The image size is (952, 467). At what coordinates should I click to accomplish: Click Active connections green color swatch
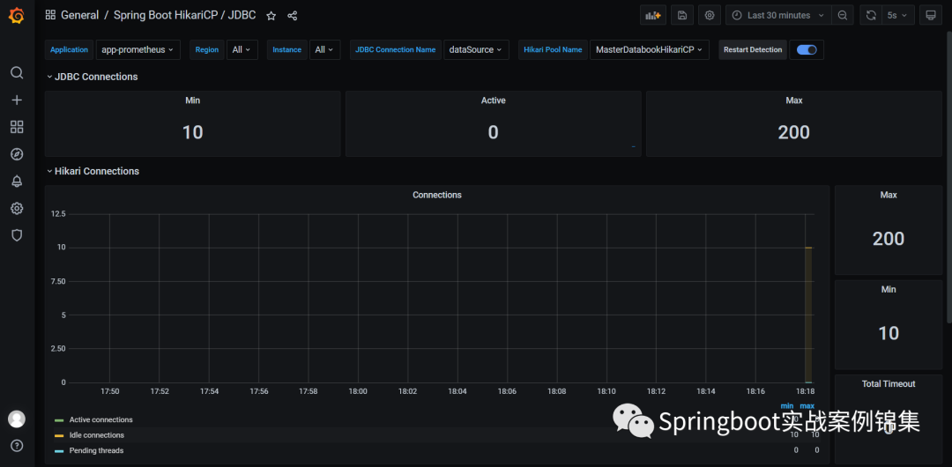[59, 420]
